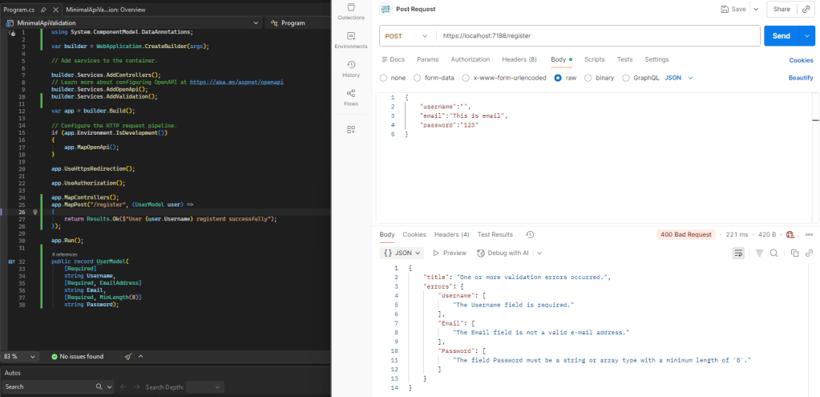Image resolution: width=820 pixels, height=397 pixels.
Task: Open the POST HTTP method dropdown
Action: tap(407, 36)
